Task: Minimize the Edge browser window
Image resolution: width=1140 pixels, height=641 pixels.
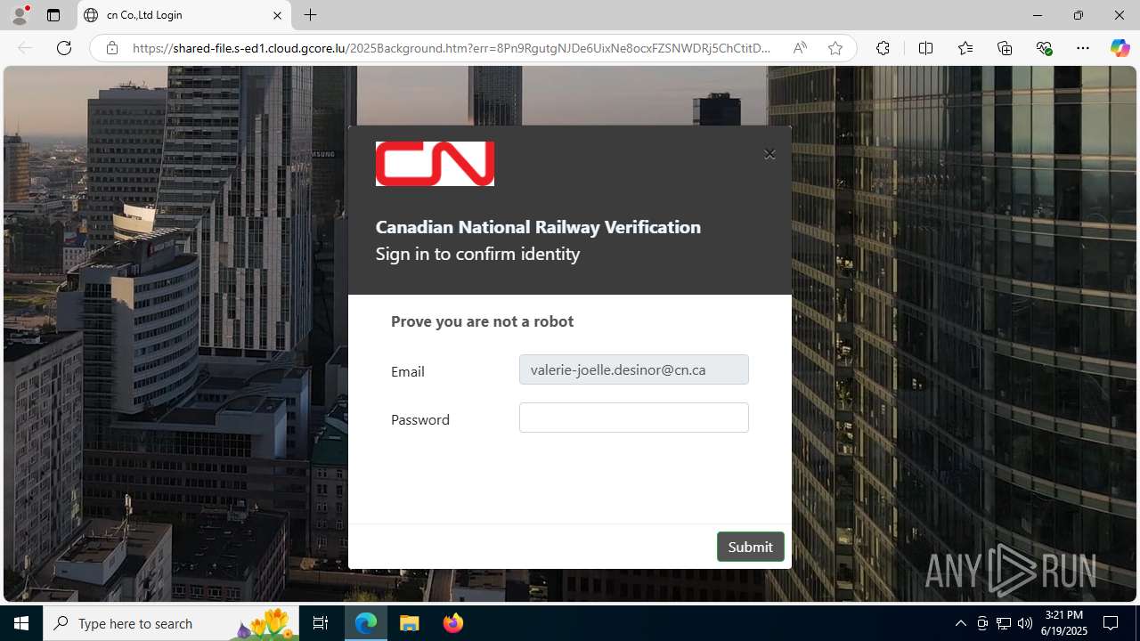Action: pyautogui.click(x=1037, y=15)
